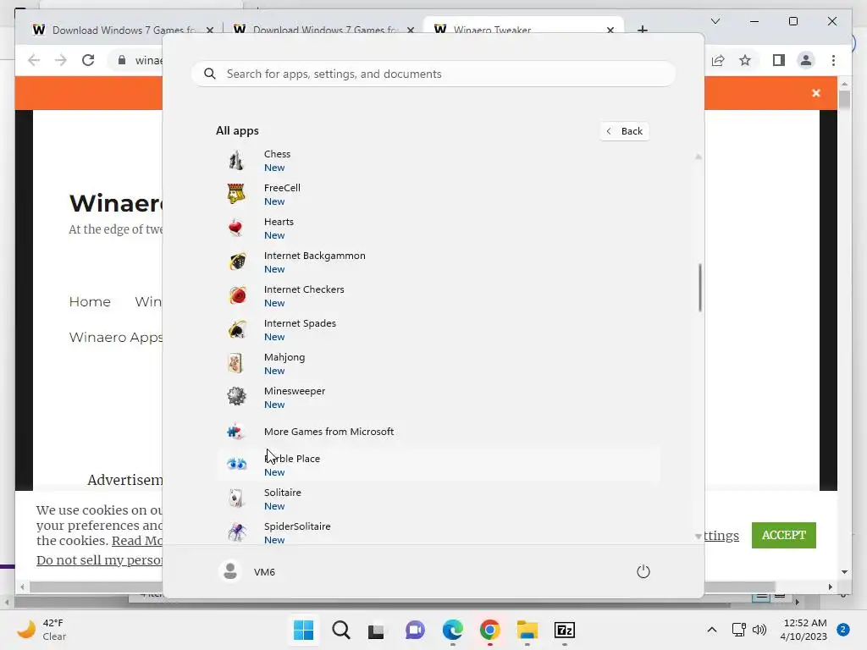867x650 pixels.
Task: Select the first Download Windows 7 Games tab
Action: pyautogui.click(x=124, y=30)
